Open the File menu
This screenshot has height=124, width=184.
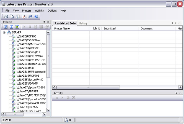click(7, 10)
